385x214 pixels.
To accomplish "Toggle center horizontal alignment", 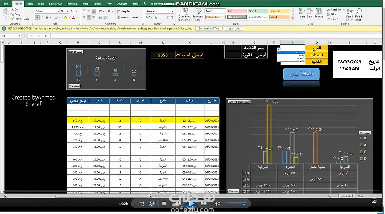I will tap(89, 17).
